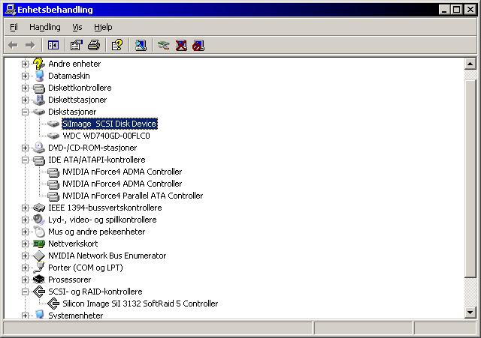Click the Nettverkskort network card icon
481x338 pixels.
pos(39,244)
